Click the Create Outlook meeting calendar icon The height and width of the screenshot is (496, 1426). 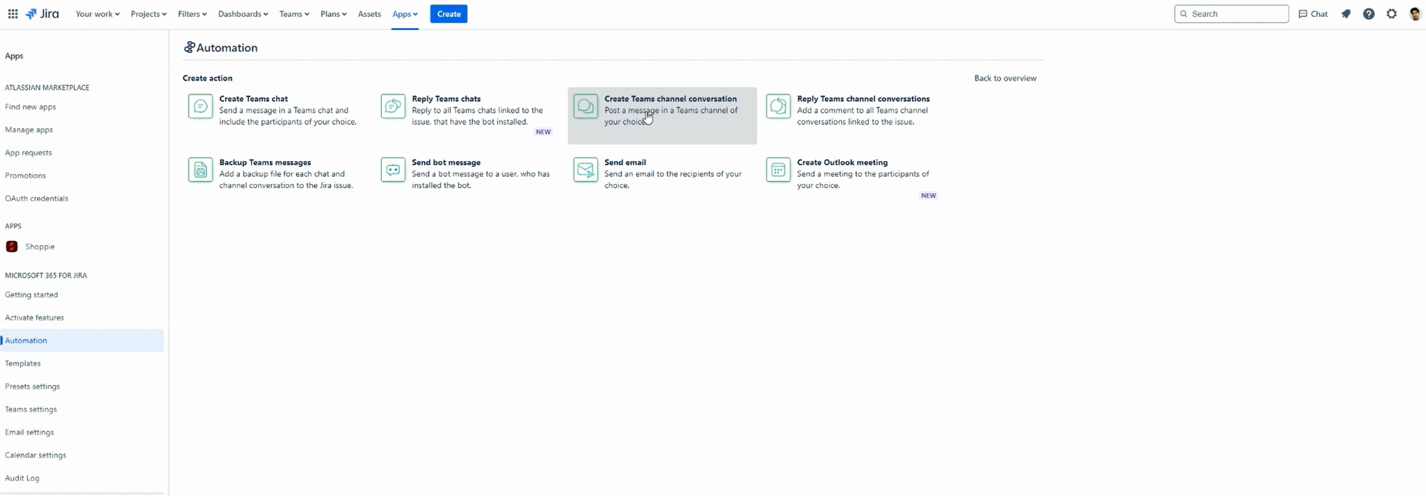pyautogui.click(x=778, y=170)
